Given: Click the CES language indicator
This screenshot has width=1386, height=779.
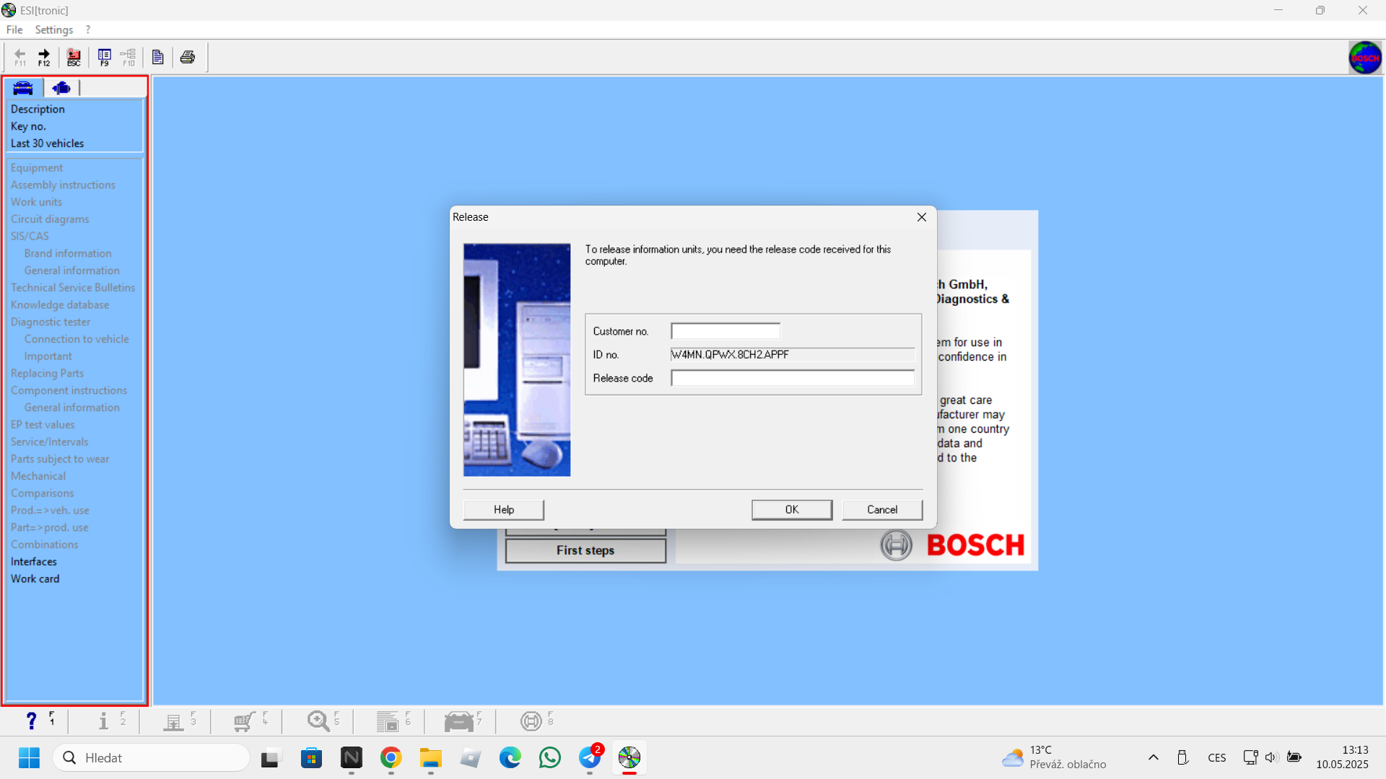Looking at the screenshot, I should point(1217,757).
